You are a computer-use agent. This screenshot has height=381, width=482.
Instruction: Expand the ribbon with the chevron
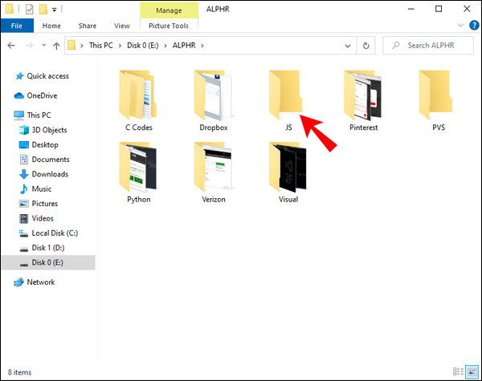460,25
